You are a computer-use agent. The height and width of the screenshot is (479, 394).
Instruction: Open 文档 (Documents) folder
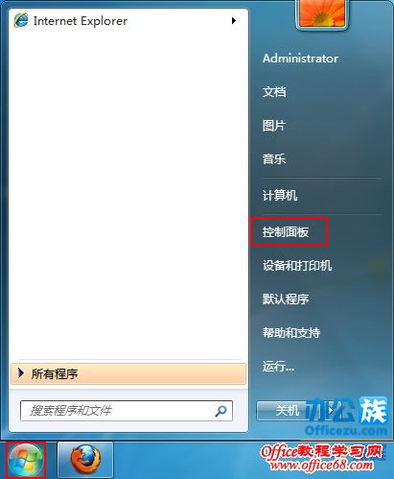274,92
